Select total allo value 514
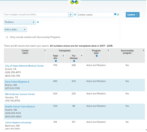 point(55,122)
